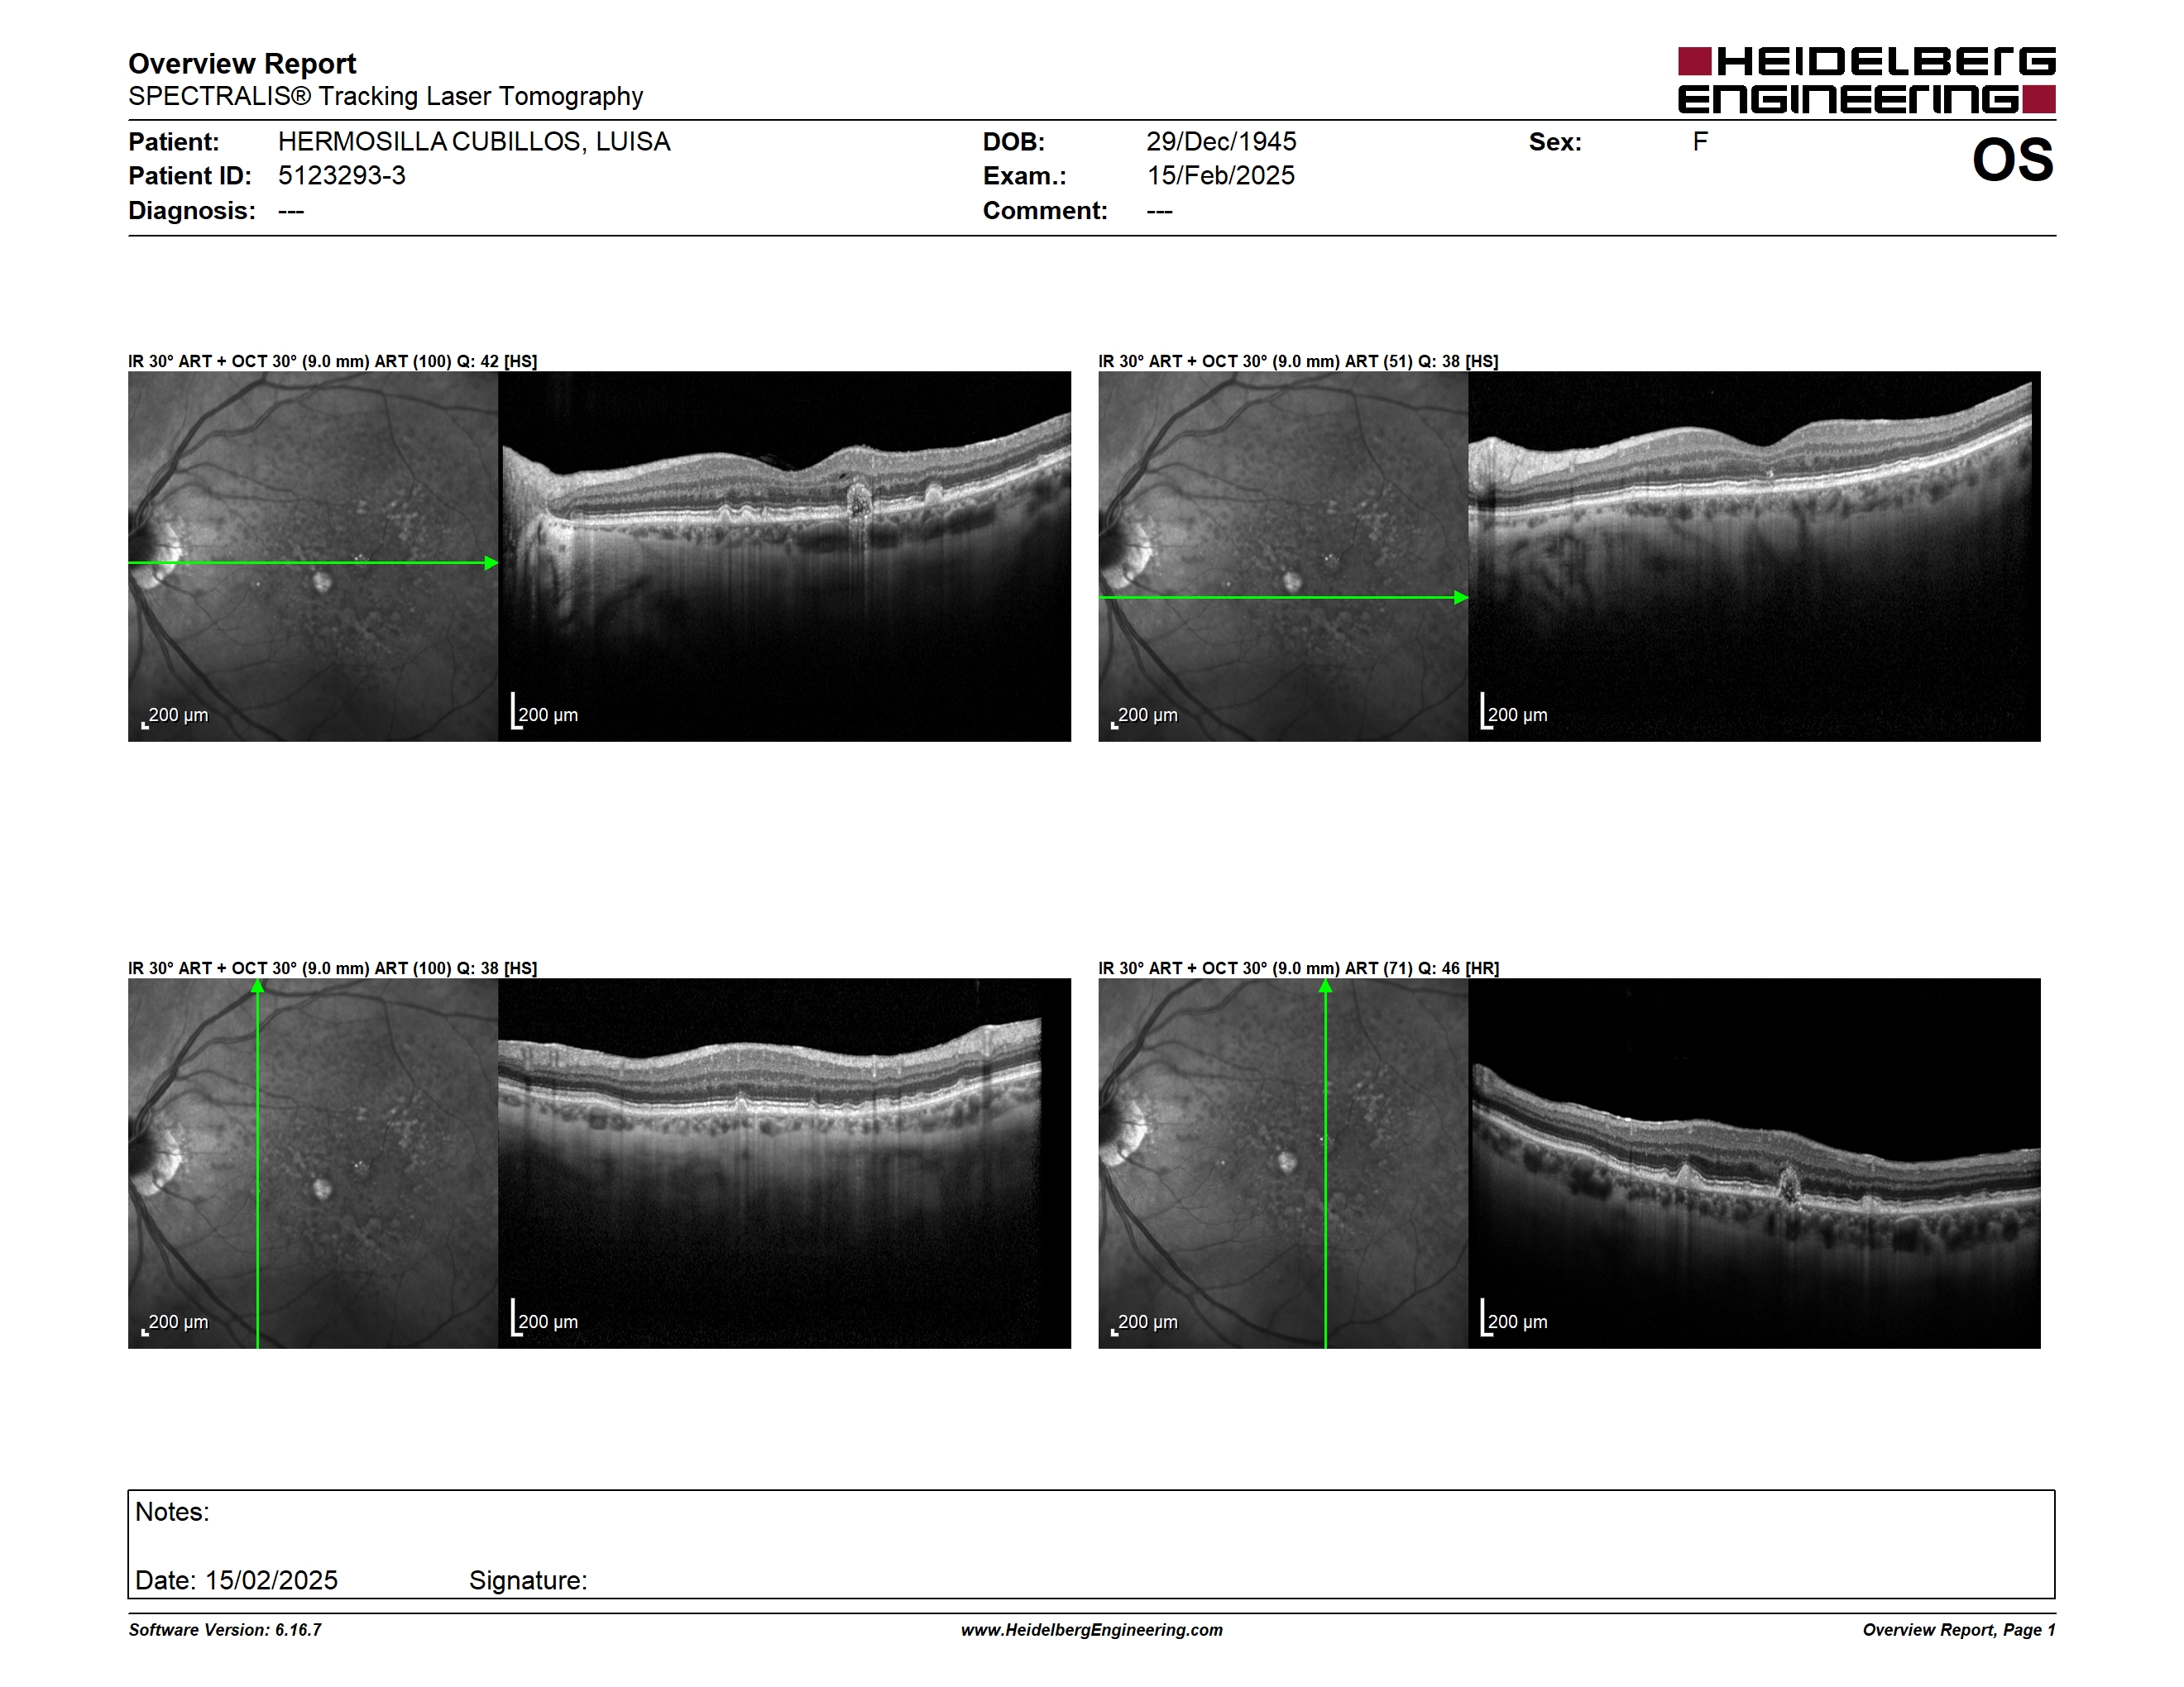Click the Date: 15/02/2025 entry
Screen dimensions: 2184x1687
coord(236,1580)
